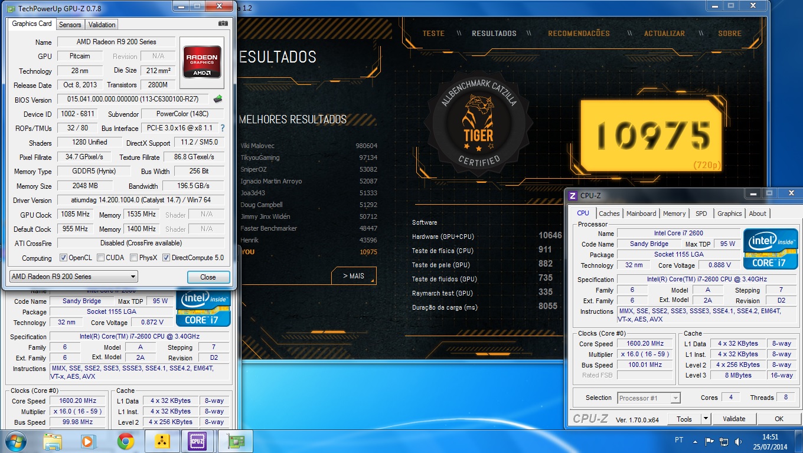The width and height of the screenshot is (803, 453).
Task: Click the OK button in CPU-Z
Action: [x=779, y=419]
